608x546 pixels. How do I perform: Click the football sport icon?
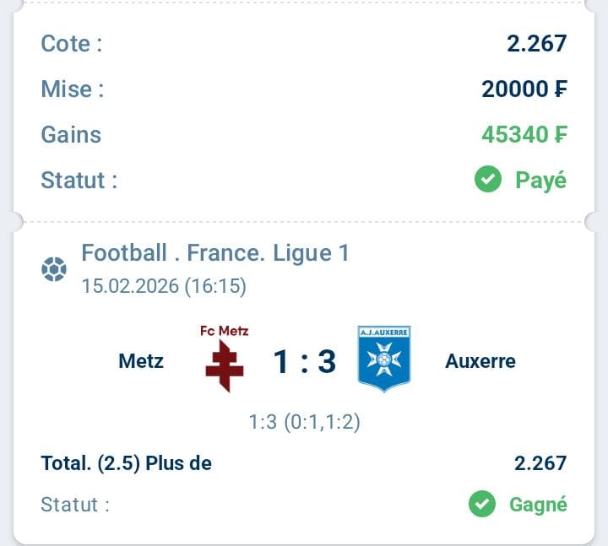click(54, 270)
